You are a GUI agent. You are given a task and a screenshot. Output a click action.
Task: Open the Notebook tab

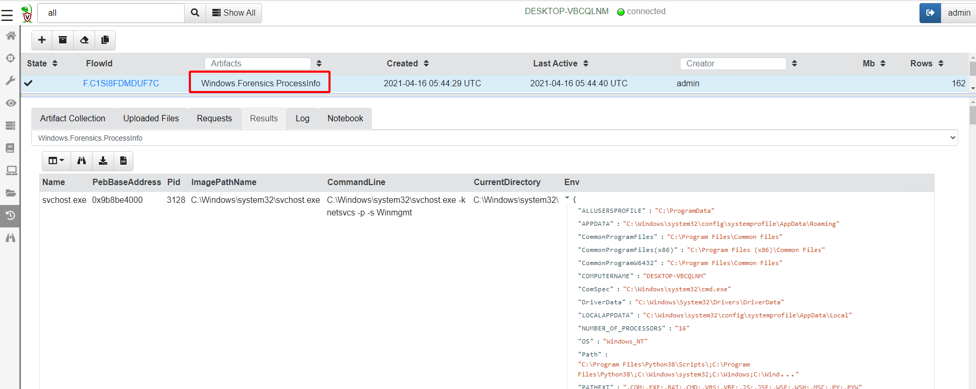pos(345,119)
